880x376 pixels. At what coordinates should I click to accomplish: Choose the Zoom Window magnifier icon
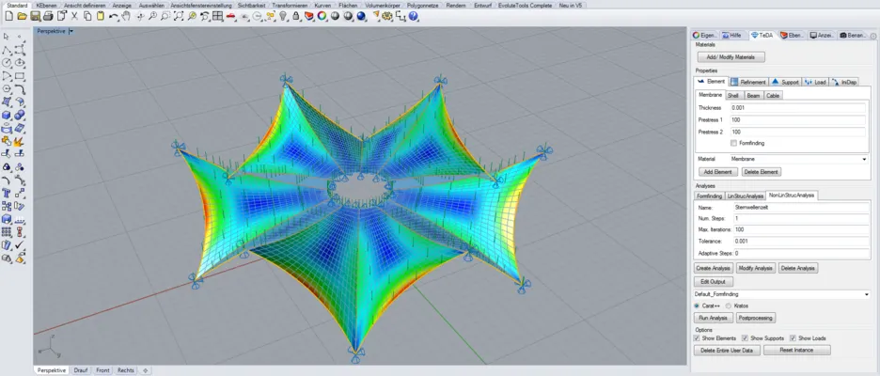point(165,16)
